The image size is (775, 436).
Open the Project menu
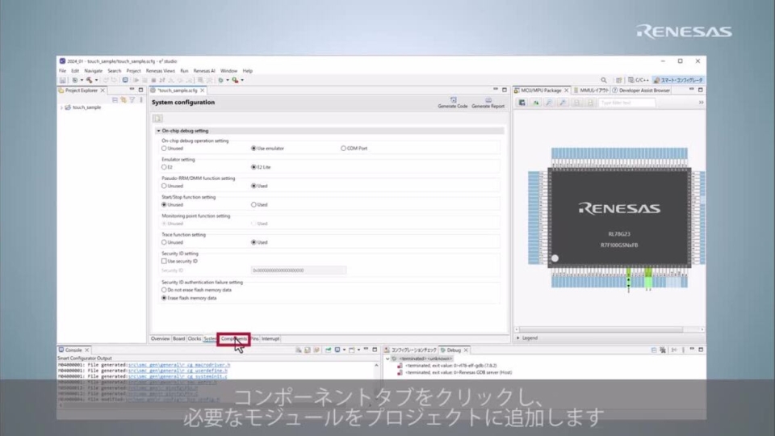(x=133, y=71)
